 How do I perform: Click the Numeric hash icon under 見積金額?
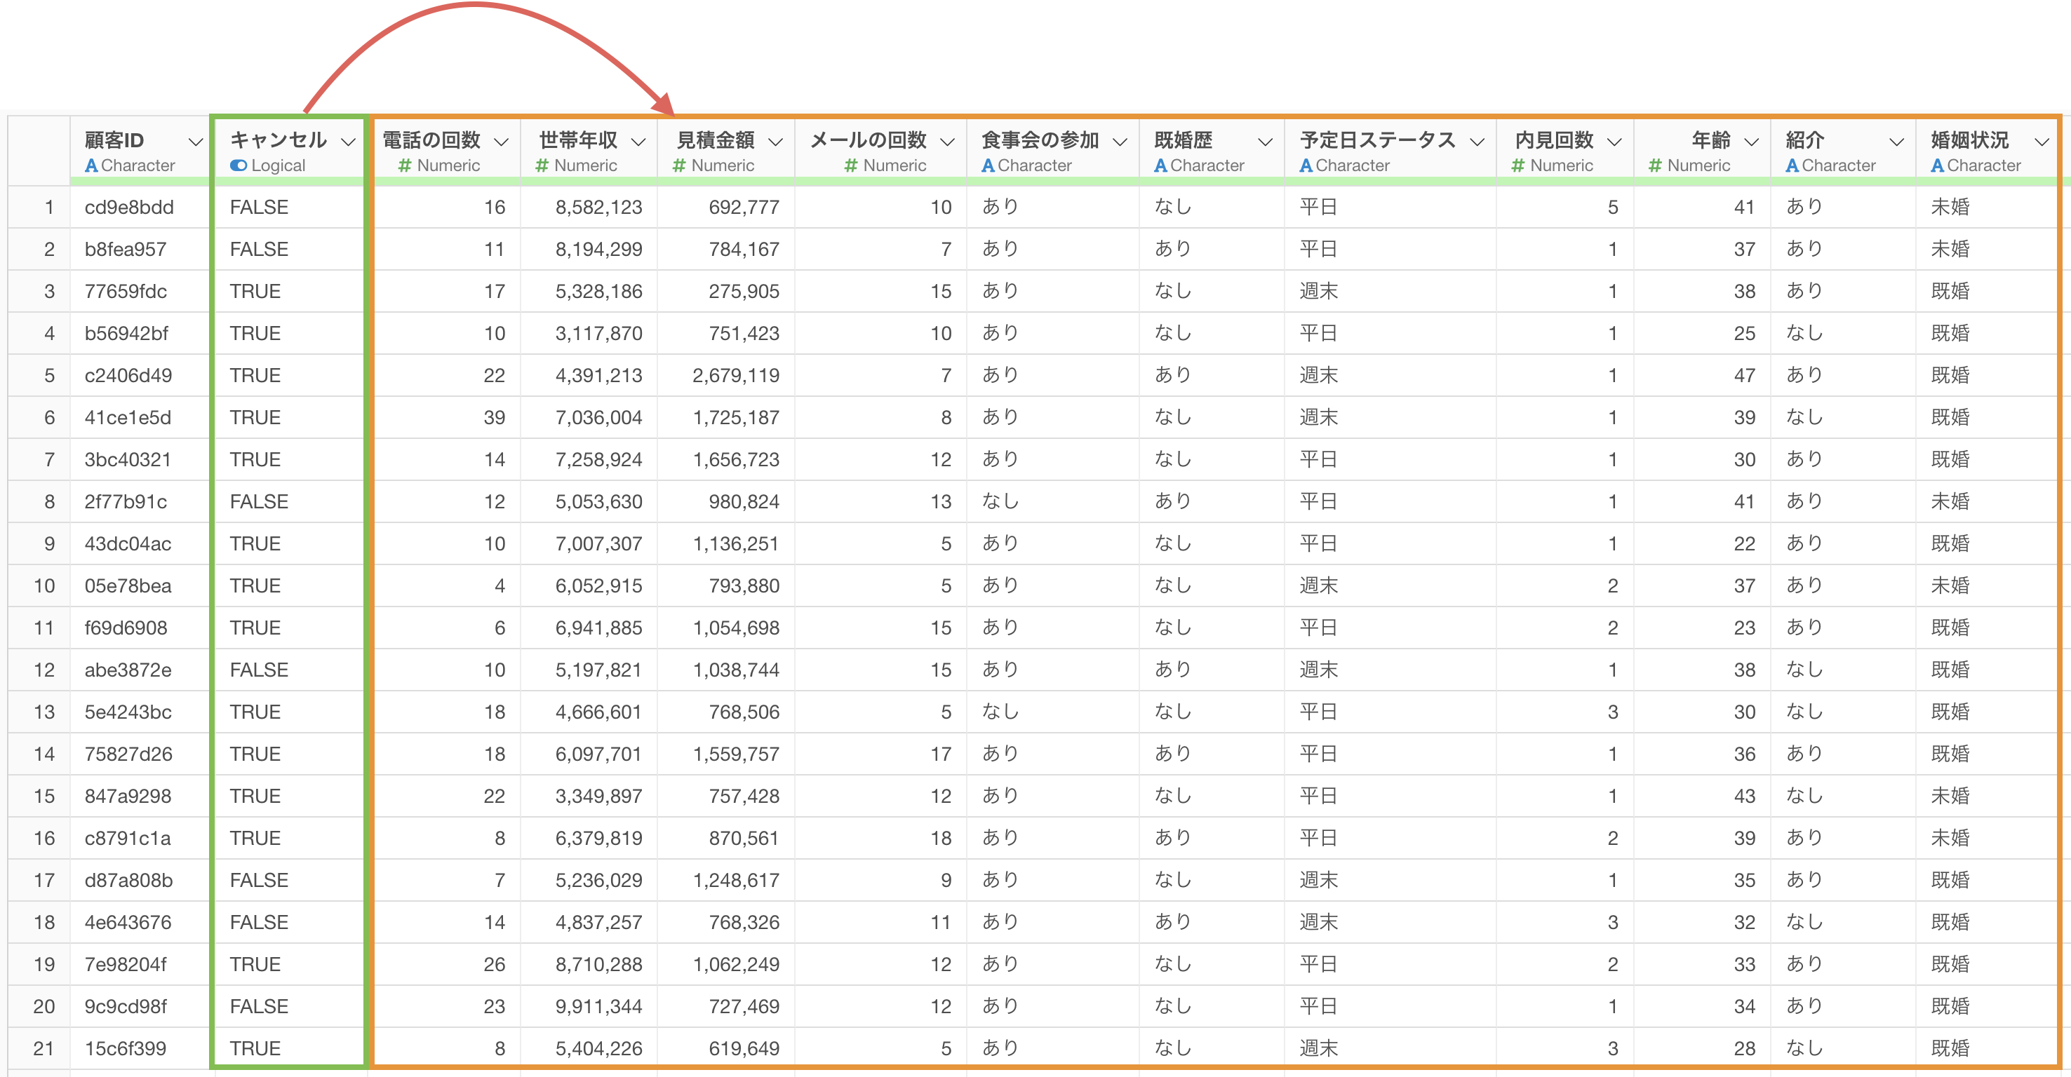click(678, 165)
